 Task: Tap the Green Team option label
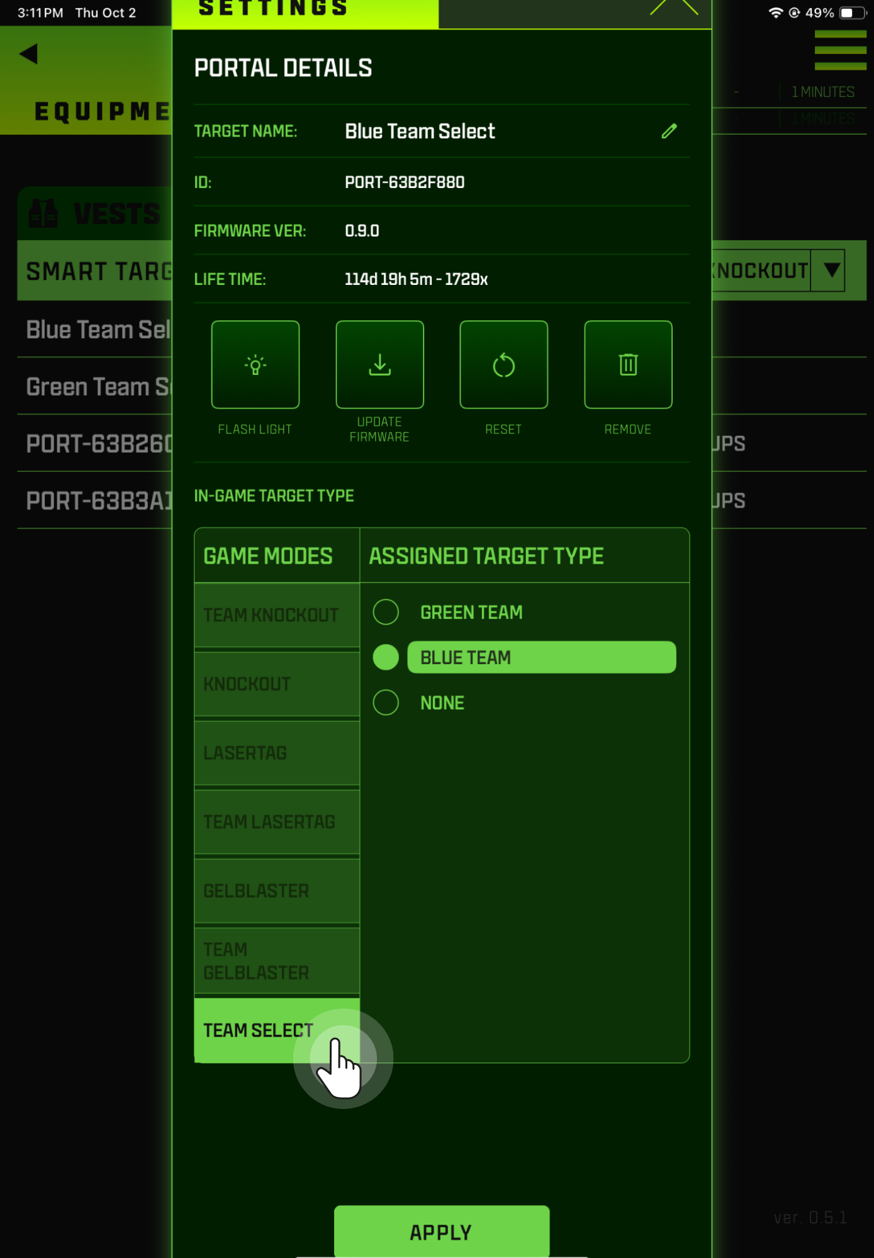[471, 612]
